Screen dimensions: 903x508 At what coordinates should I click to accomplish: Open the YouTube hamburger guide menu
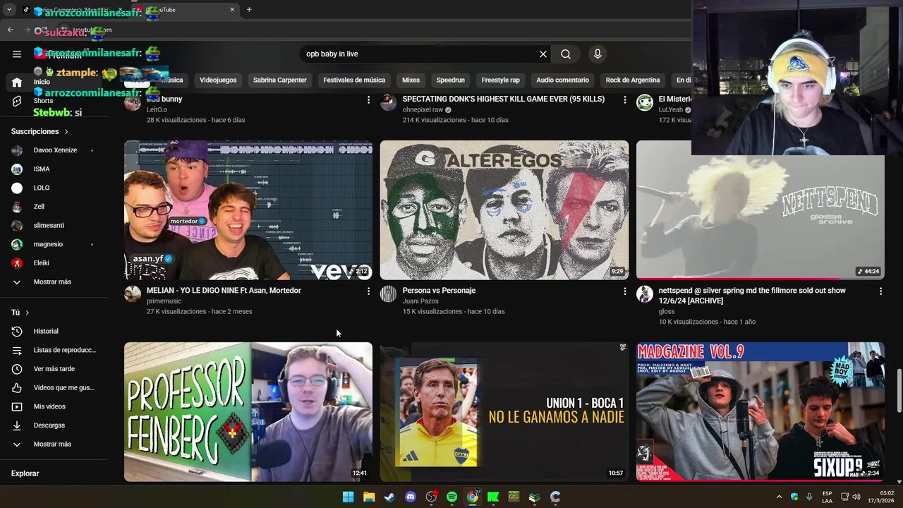point(17,54)
